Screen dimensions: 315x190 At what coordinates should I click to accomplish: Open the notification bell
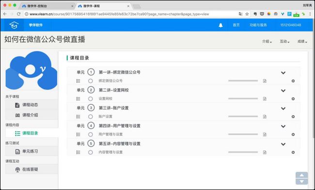[220, 25]
